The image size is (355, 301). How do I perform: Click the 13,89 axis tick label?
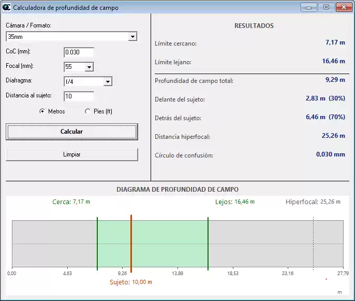[177, 274]
